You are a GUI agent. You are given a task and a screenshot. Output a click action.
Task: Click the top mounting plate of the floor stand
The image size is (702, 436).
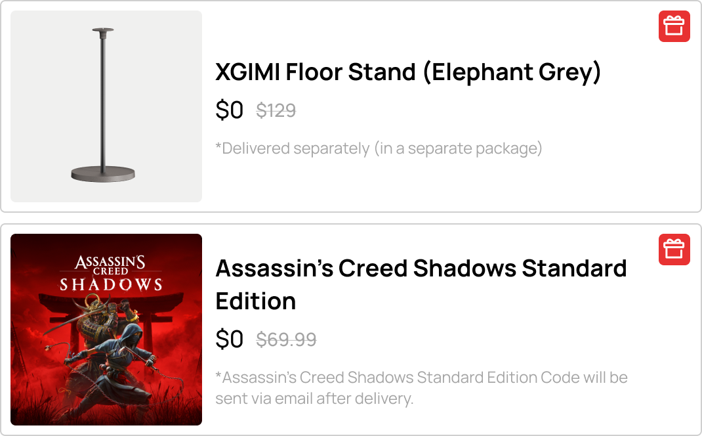(103, 30)
